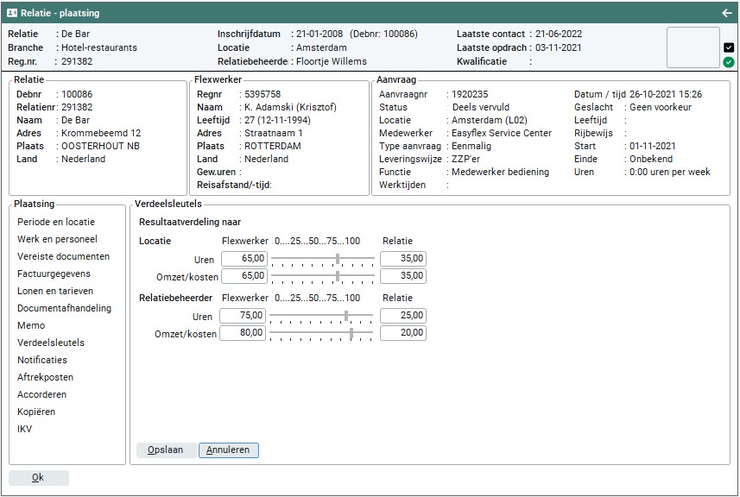The width and height of the screenshot is (740, 497).
Task: Click the Locatie Uren Flexwerker field 65,00
Action: point(243,259)
